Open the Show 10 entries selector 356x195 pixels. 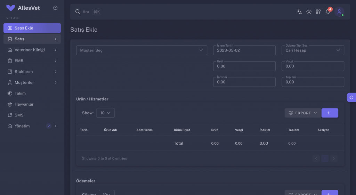(105, 113)
